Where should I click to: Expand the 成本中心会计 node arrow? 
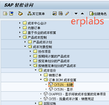tap(20, 23)
